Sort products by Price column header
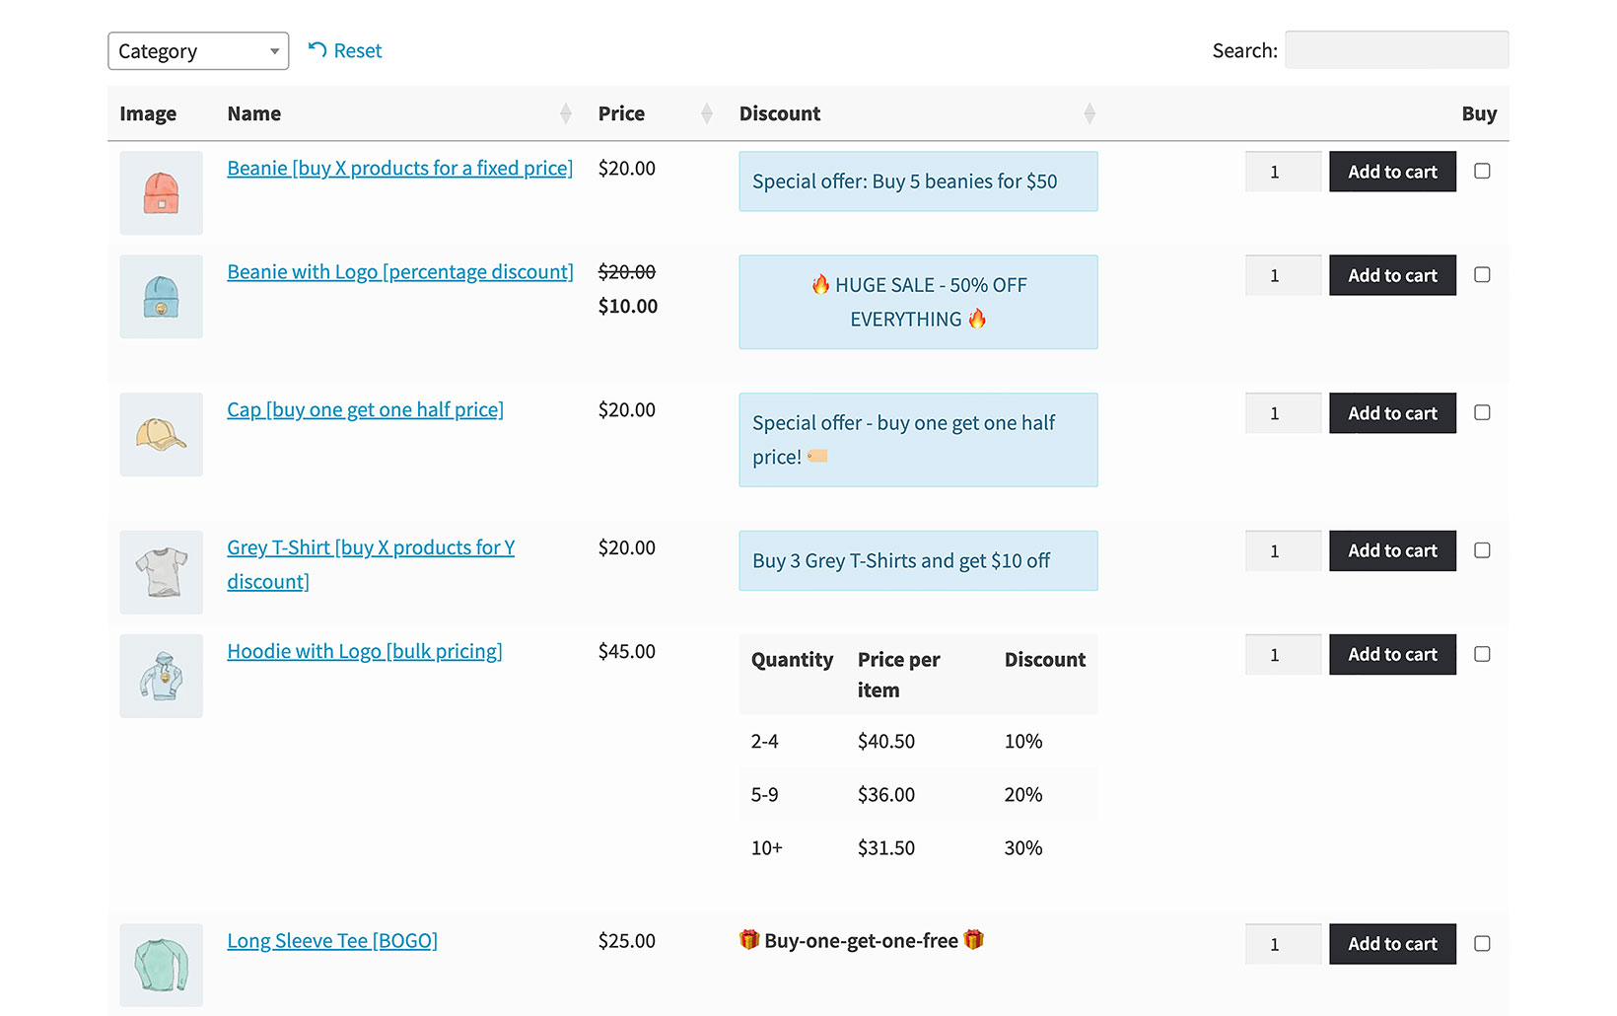The height and width of the screenshot is (1016, 1617). [621, 112]
